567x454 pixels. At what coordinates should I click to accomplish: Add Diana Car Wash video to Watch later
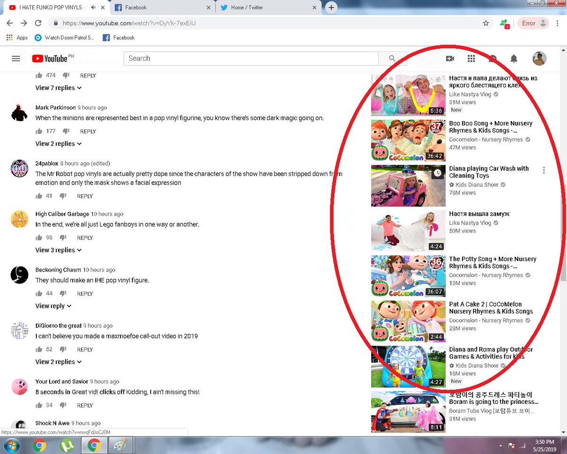tap(438, 173)
